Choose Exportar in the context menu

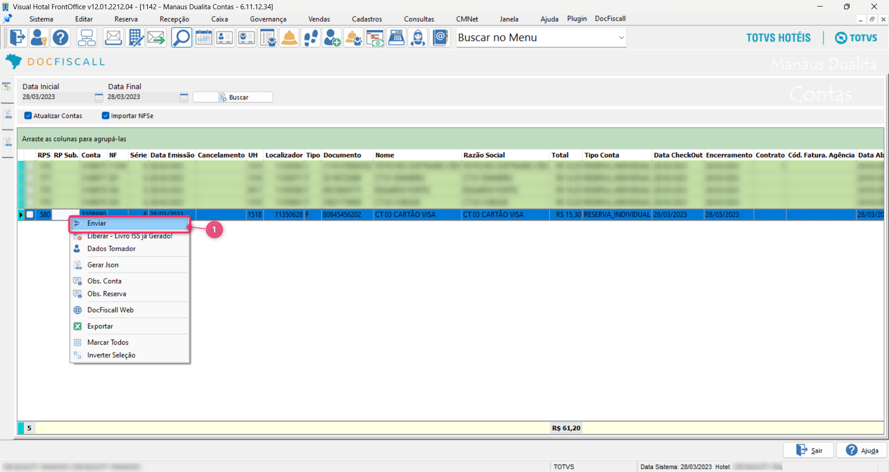point(130,326)
